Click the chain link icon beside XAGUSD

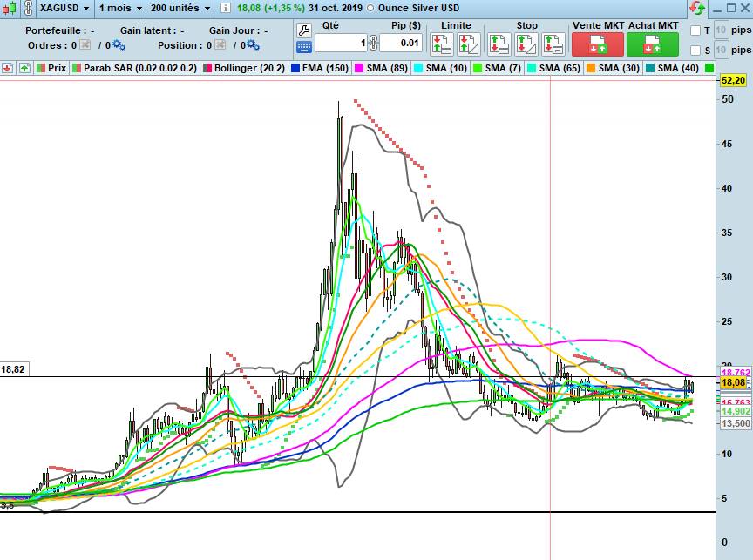(27, 8)
